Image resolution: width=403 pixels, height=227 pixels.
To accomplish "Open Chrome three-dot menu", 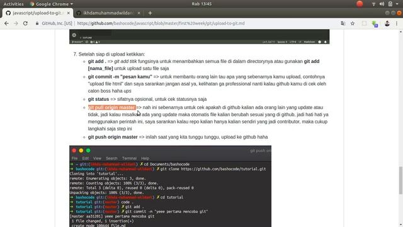I will coord(397,23).
